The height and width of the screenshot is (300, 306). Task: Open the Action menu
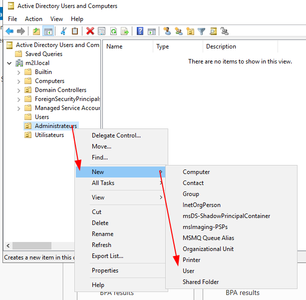pyautogui.click(x=33, y=19)
